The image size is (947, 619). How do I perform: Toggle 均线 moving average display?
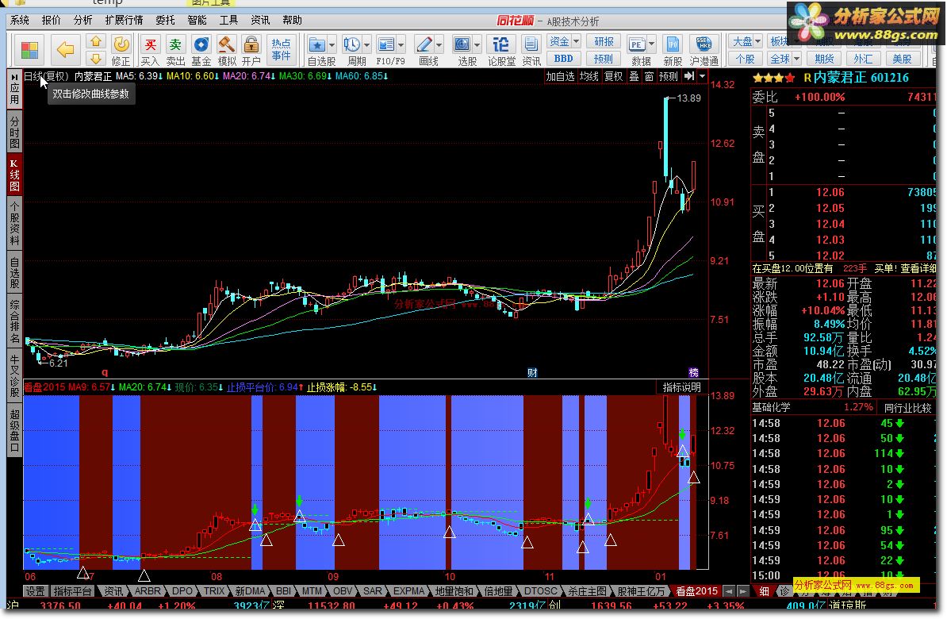(x=589, y=77)
